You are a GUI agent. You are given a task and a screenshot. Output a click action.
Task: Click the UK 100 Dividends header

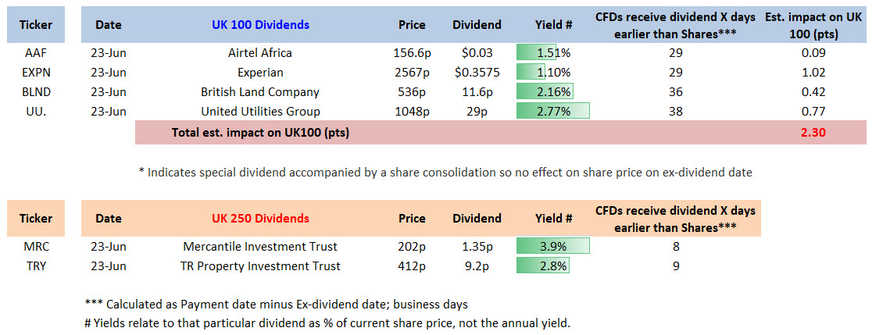260,24
